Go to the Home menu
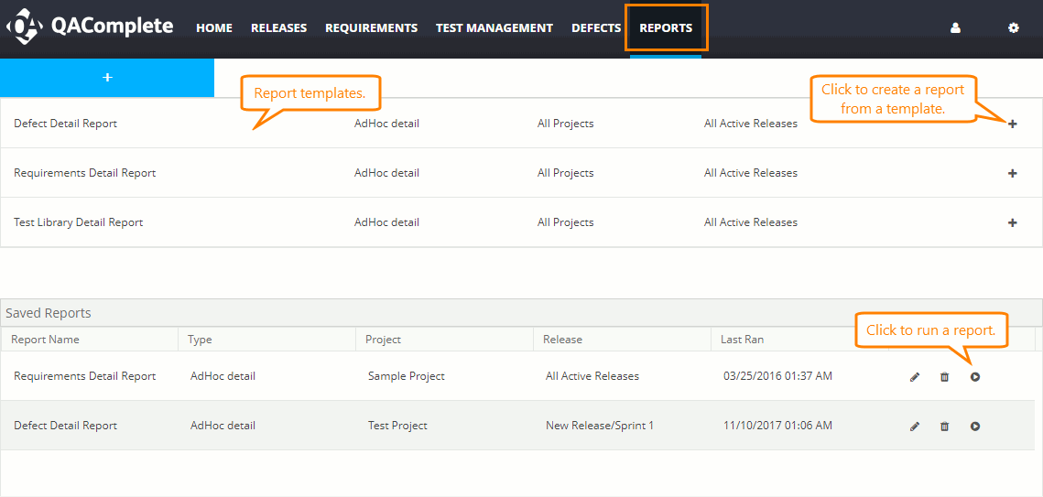 click(x=214, y=28)
